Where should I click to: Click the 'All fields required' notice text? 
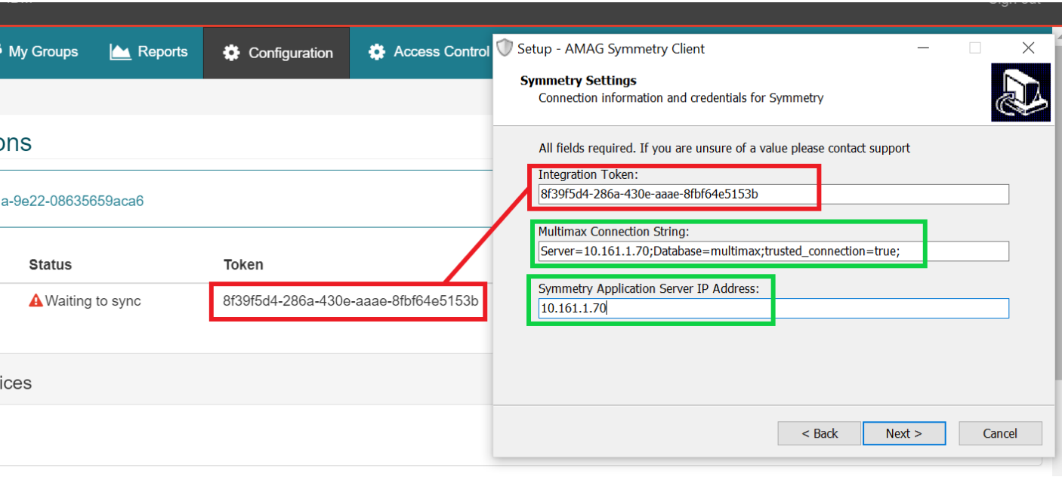click(724, 148)
